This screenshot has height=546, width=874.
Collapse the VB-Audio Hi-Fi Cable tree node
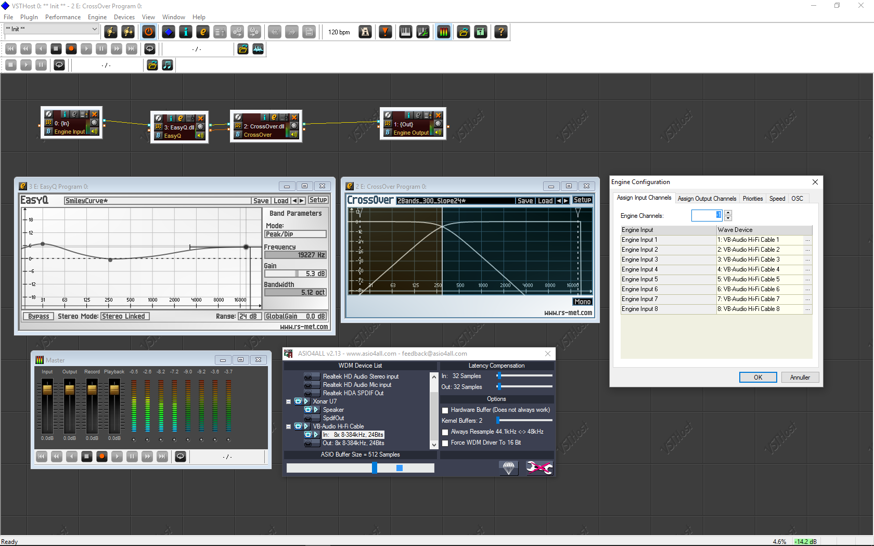[x=288, y=426]
